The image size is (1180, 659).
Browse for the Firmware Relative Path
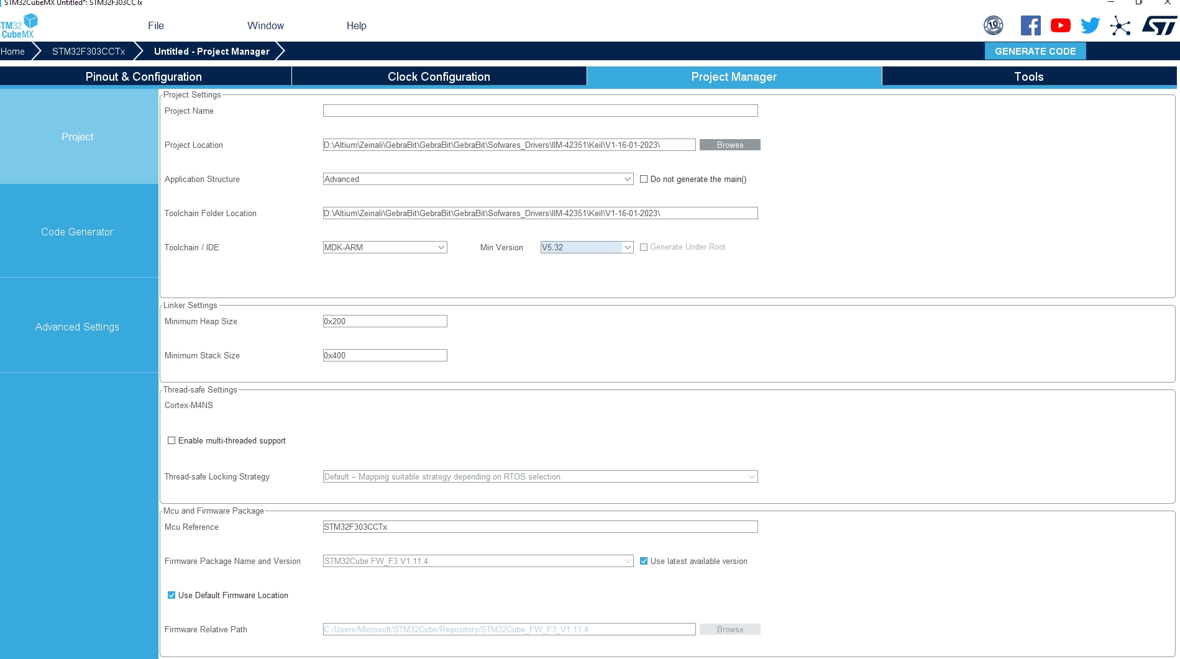pos(730,629)
